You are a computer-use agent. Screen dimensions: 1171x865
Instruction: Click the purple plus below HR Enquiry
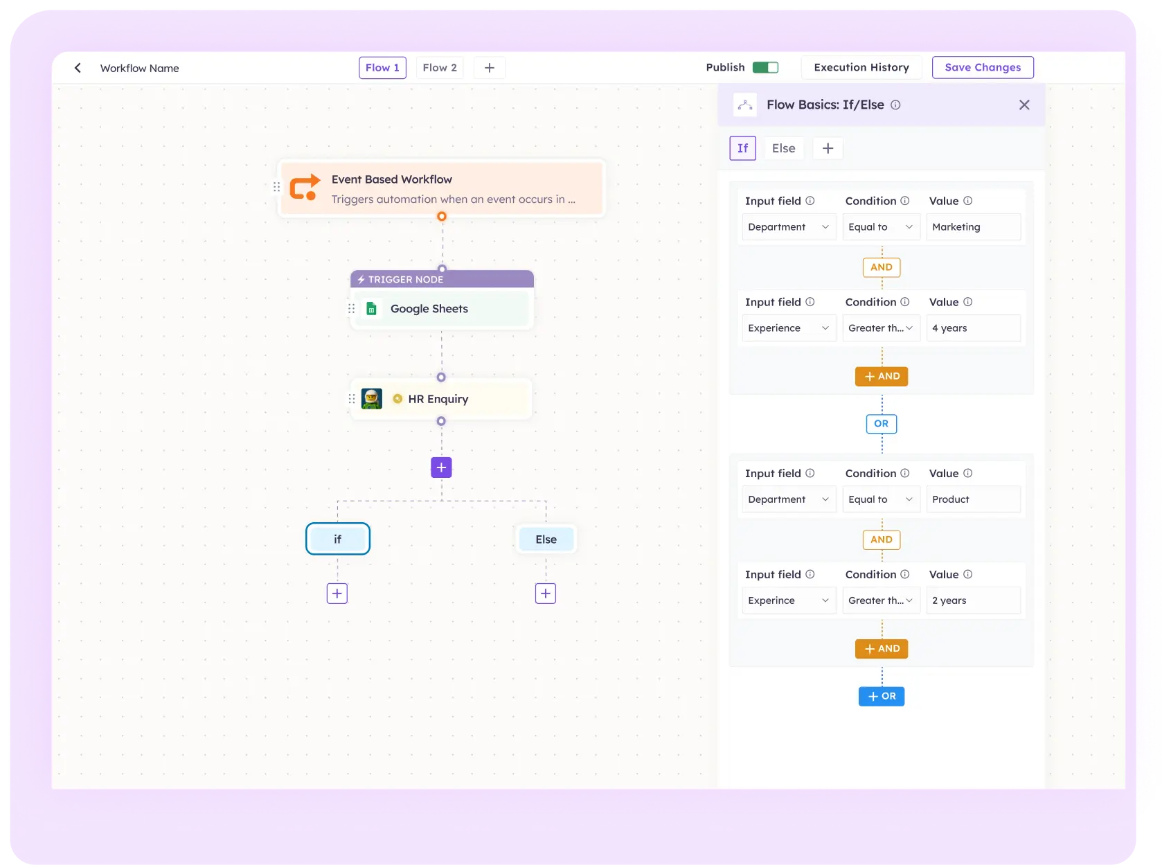(x=441, y=467)
